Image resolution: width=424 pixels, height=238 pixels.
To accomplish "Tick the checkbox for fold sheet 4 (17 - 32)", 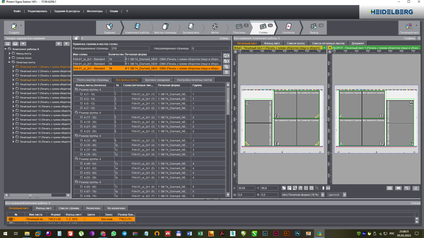I will [x=81, y=117].
